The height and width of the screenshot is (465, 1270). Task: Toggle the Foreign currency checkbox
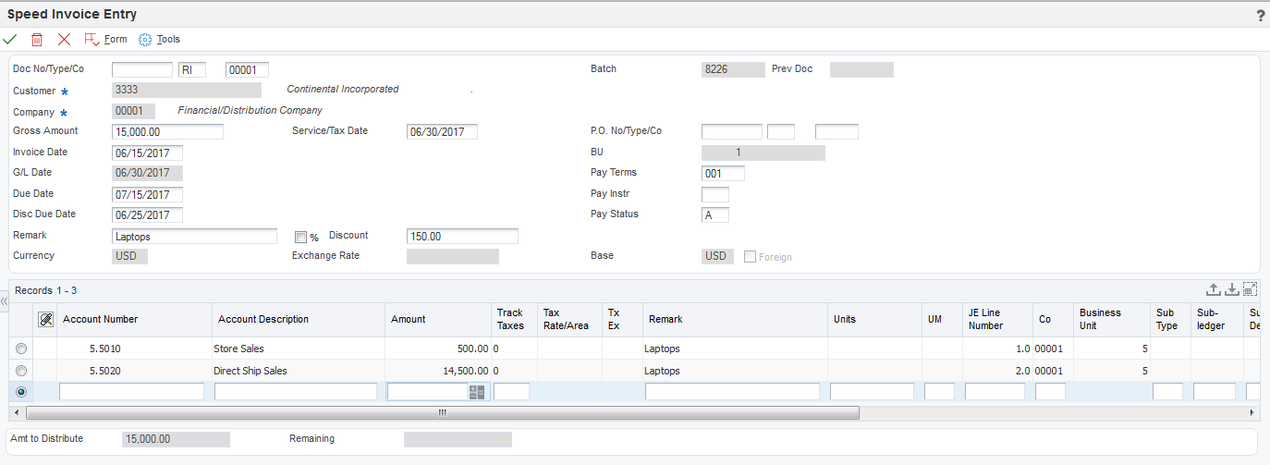tap(750, 257)
